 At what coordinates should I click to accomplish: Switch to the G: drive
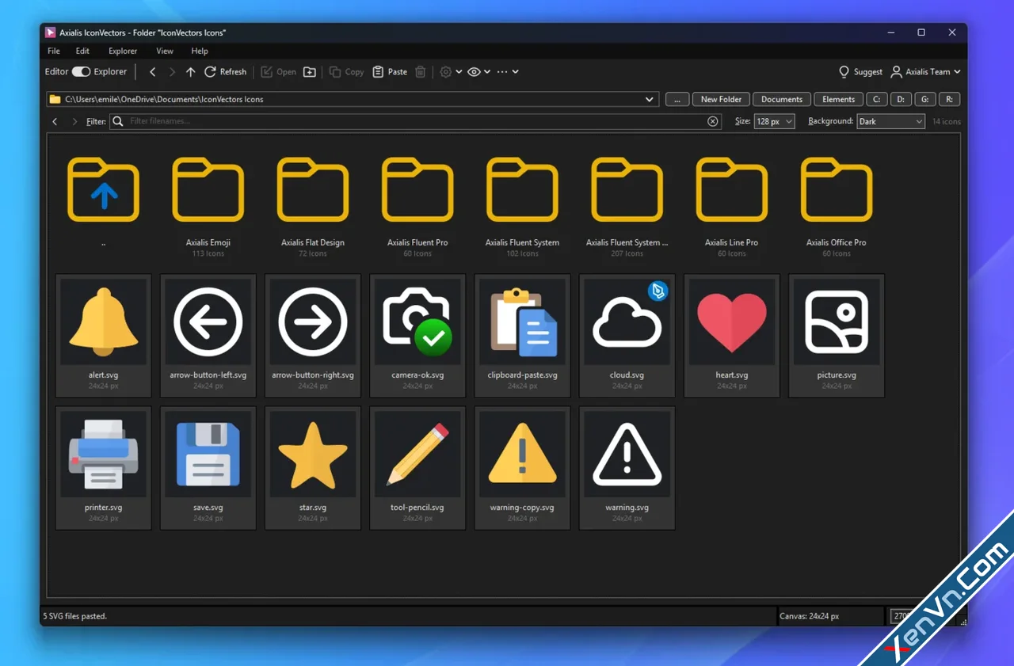(x=924, y=99)
